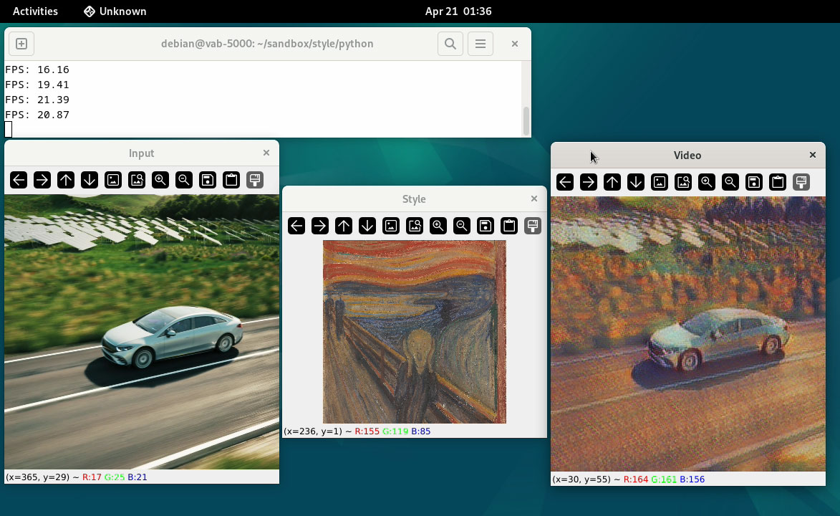Open properties in the Video window toolbar
This screenshot has width=840, height=516.
[x=801, y=182]
